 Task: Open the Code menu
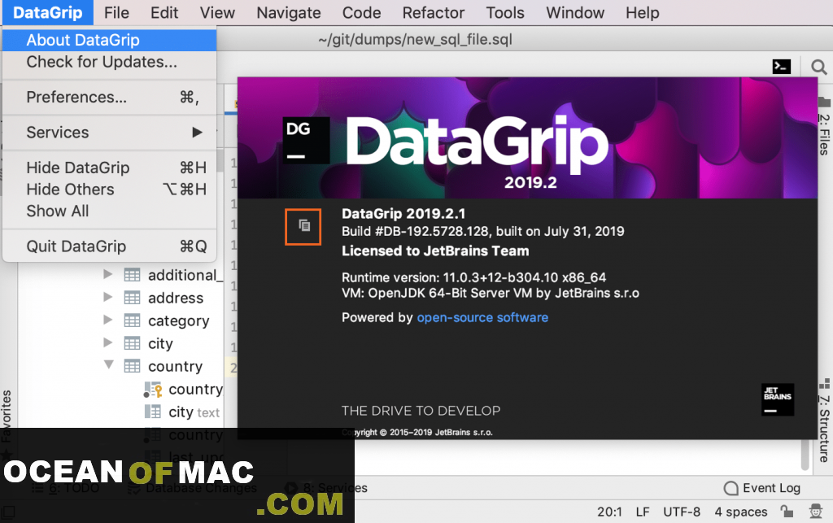pyautogui.click(x=361, y=13)
